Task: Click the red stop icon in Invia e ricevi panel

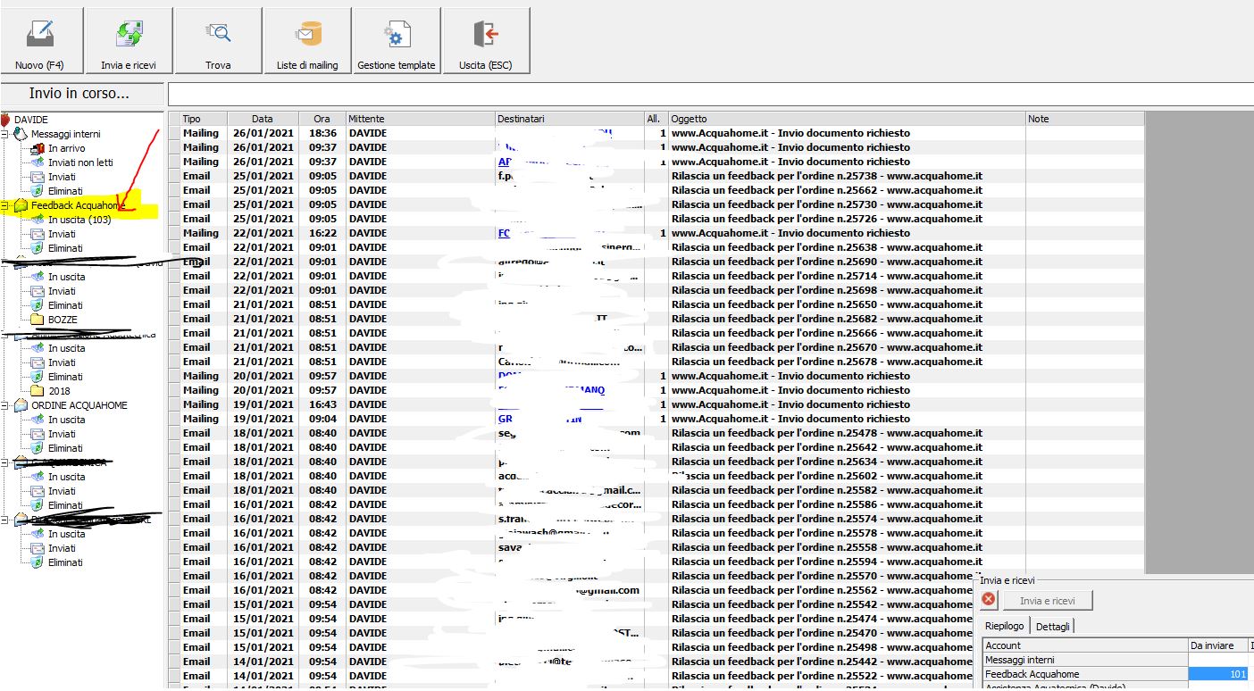Action: 989,600
